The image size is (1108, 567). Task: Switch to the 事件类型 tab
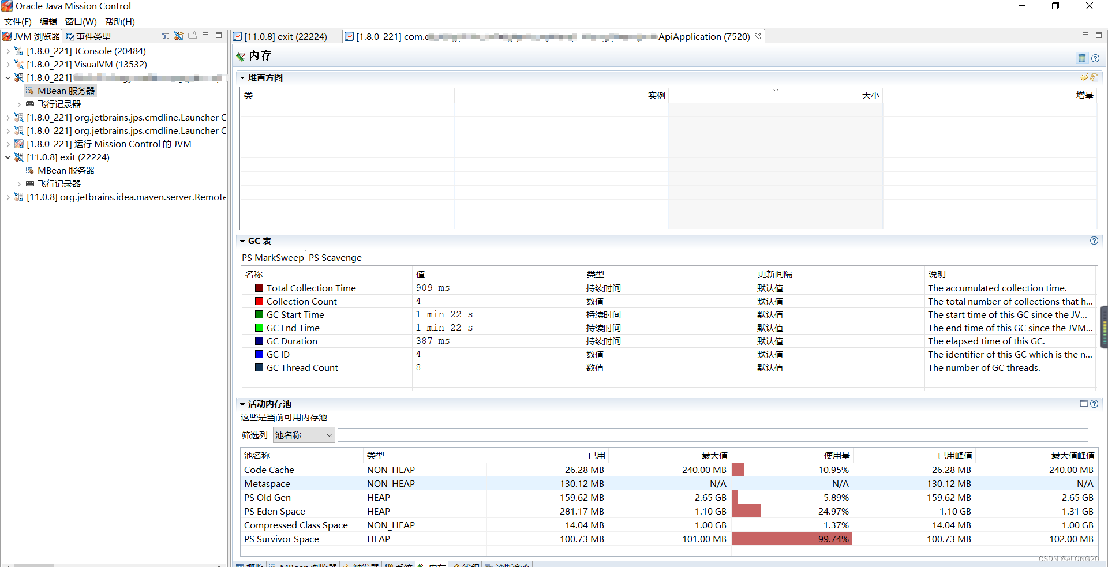[x=88, y=36]
